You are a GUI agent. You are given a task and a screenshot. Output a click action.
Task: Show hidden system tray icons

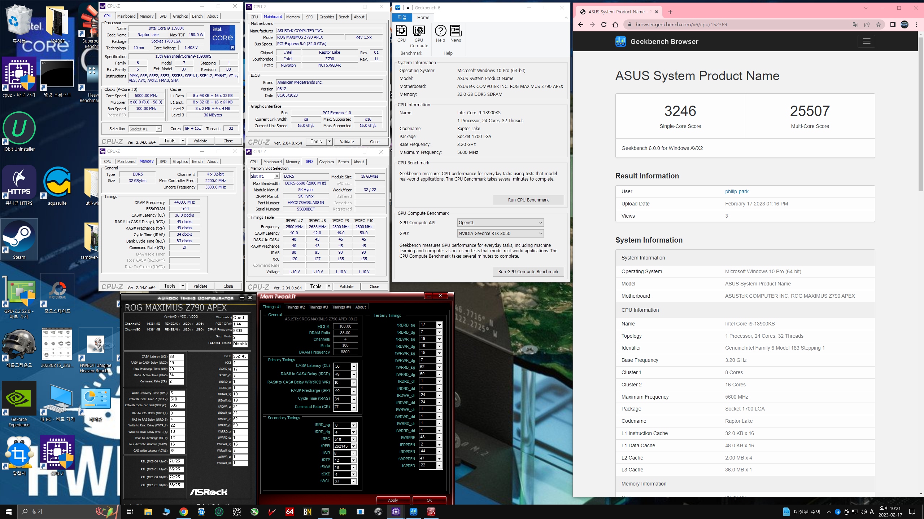829,512
